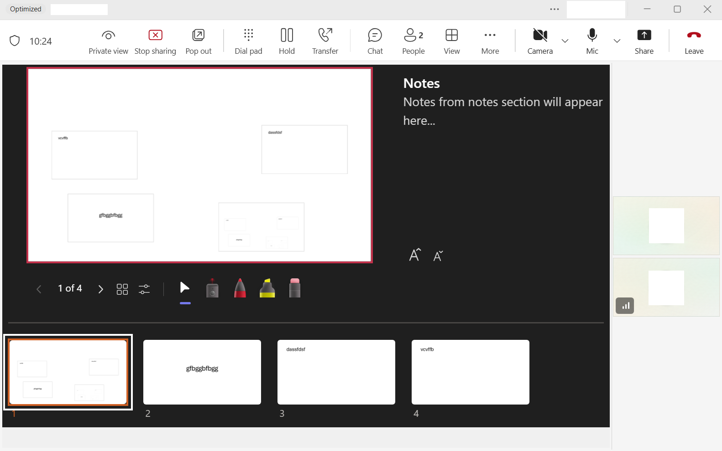
Task: Select the laser pointer tool
Action: pyautogui.click(x=212, y=288)
